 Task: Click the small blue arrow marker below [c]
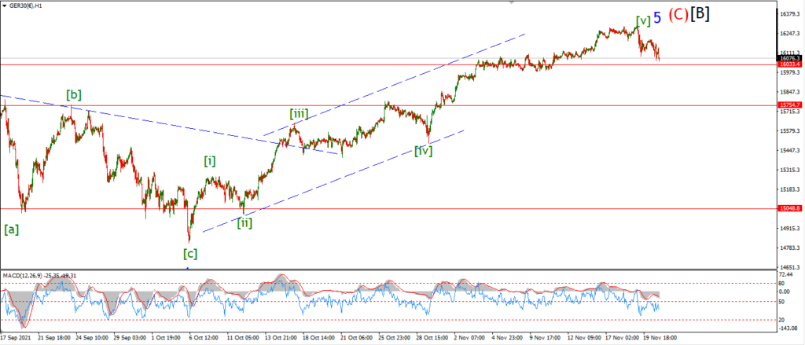(x=187, y=268)
